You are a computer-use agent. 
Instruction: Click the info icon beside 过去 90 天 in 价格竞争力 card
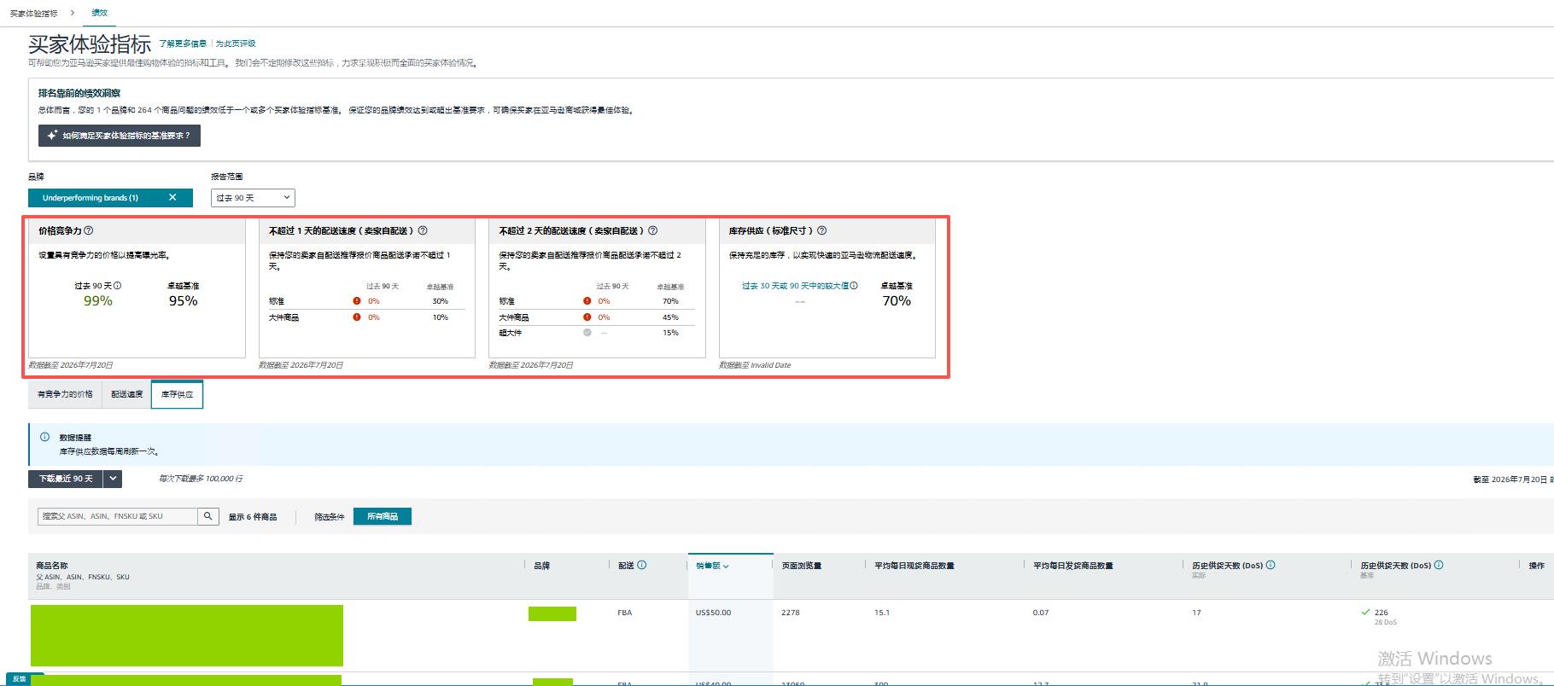[x=118, y=286]
